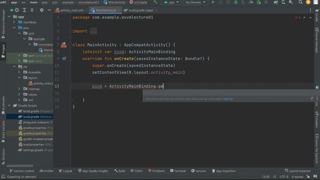Click the MainActivity breadcrumb in the navigation bar
320x180 pixels.
(x=114, y=2)
